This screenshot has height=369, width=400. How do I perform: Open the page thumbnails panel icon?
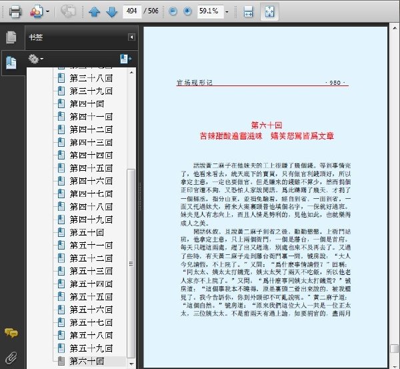pyautogui.click(x=11, y=37)
